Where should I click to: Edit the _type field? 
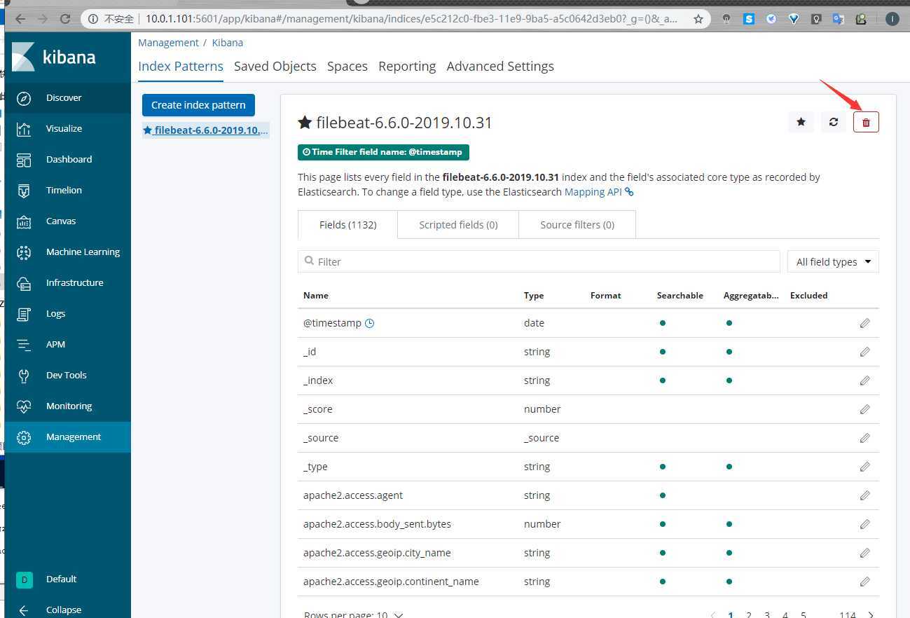pyautogui.click(x=865, y=467)
